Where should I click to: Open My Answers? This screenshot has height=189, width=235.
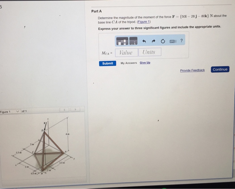[129, 63]
